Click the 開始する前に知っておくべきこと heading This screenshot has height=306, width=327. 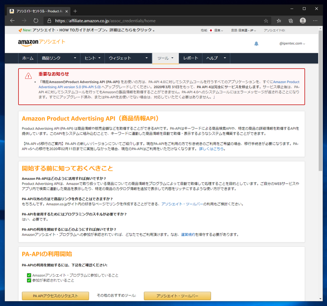[67, 168]
